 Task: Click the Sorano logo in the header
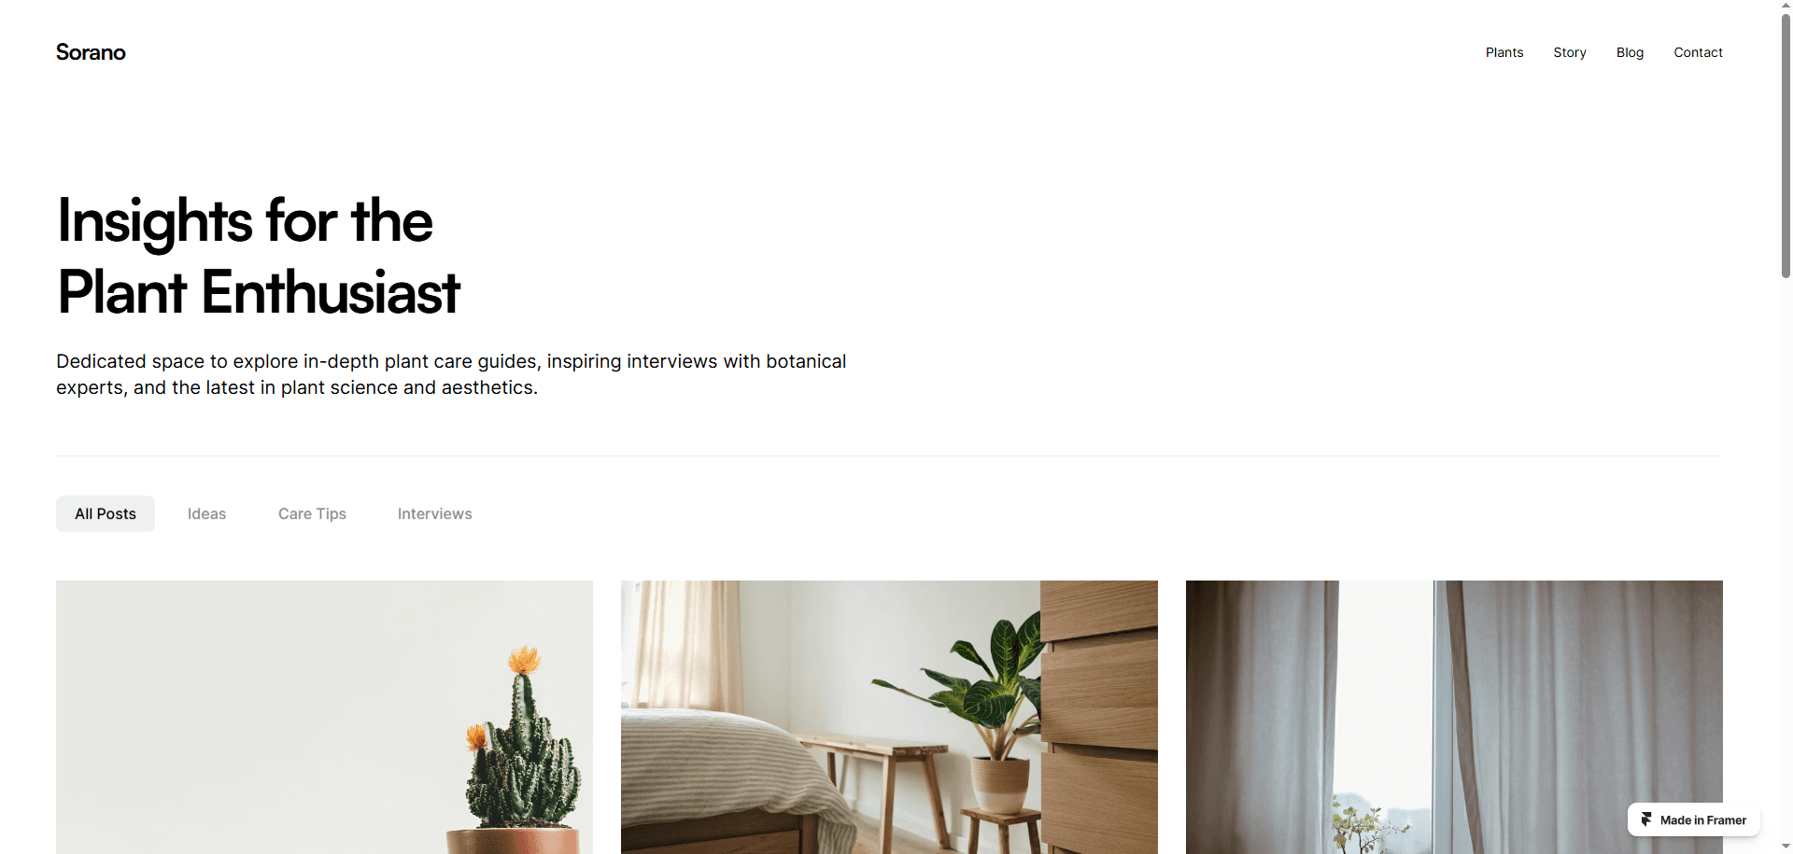pyautogui.click(x=91, y=52)
